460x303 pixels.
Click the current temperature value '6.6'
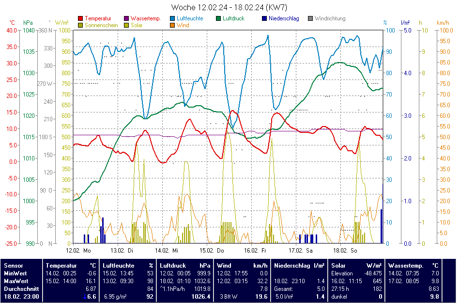pyautogui.click(x=92, y=297)
